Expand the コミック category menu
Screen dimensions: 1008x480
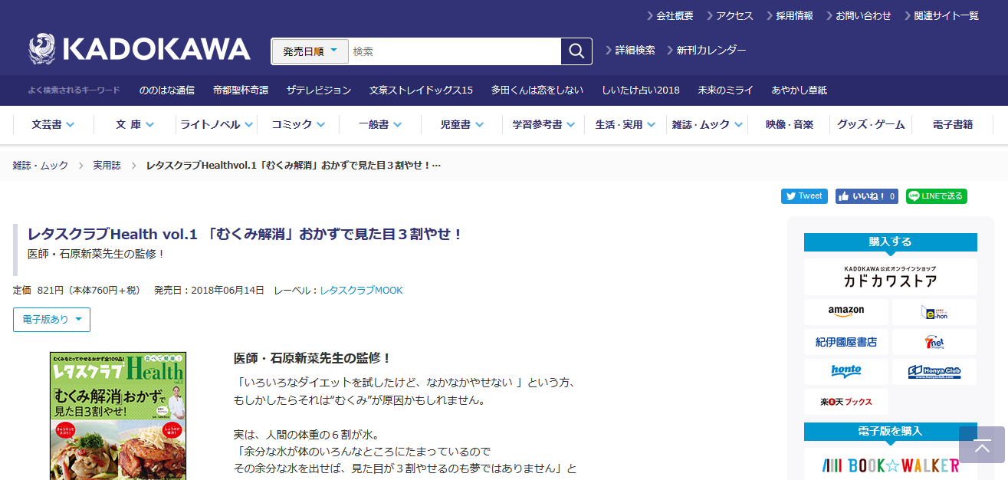pos(298,124)
